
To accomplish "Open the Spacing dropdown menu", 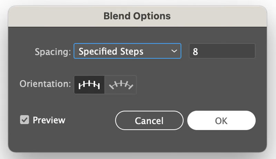I will pos(127,51).
